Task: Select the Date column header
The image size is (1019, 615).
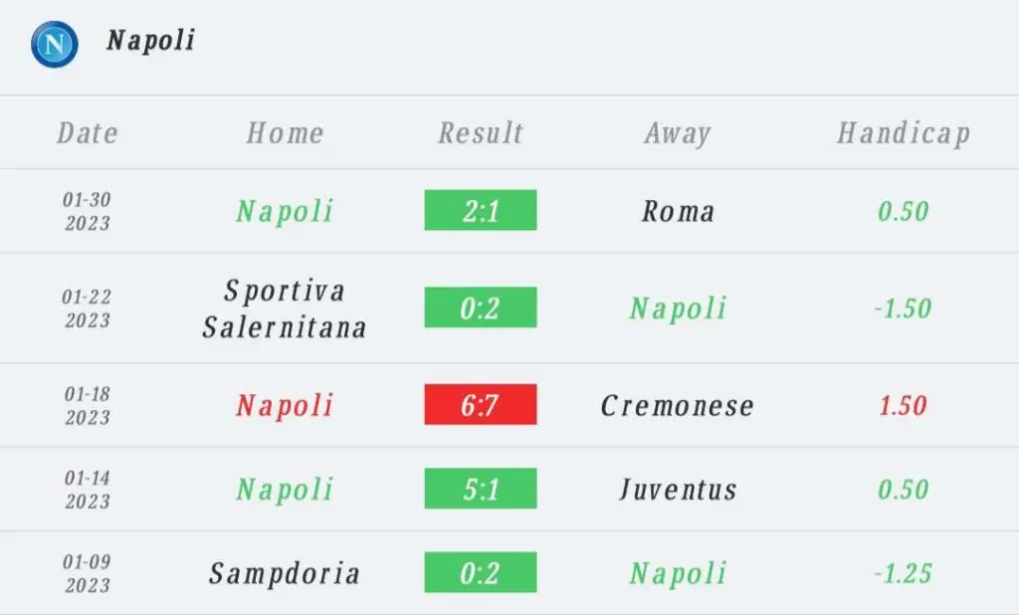Action: tap(88, 133)
